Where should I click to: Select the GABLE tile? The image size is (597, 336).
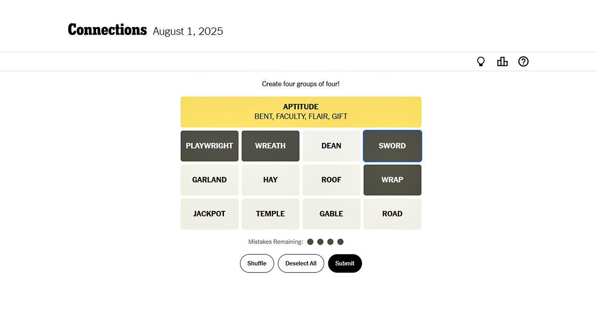(x=331, y=214)
